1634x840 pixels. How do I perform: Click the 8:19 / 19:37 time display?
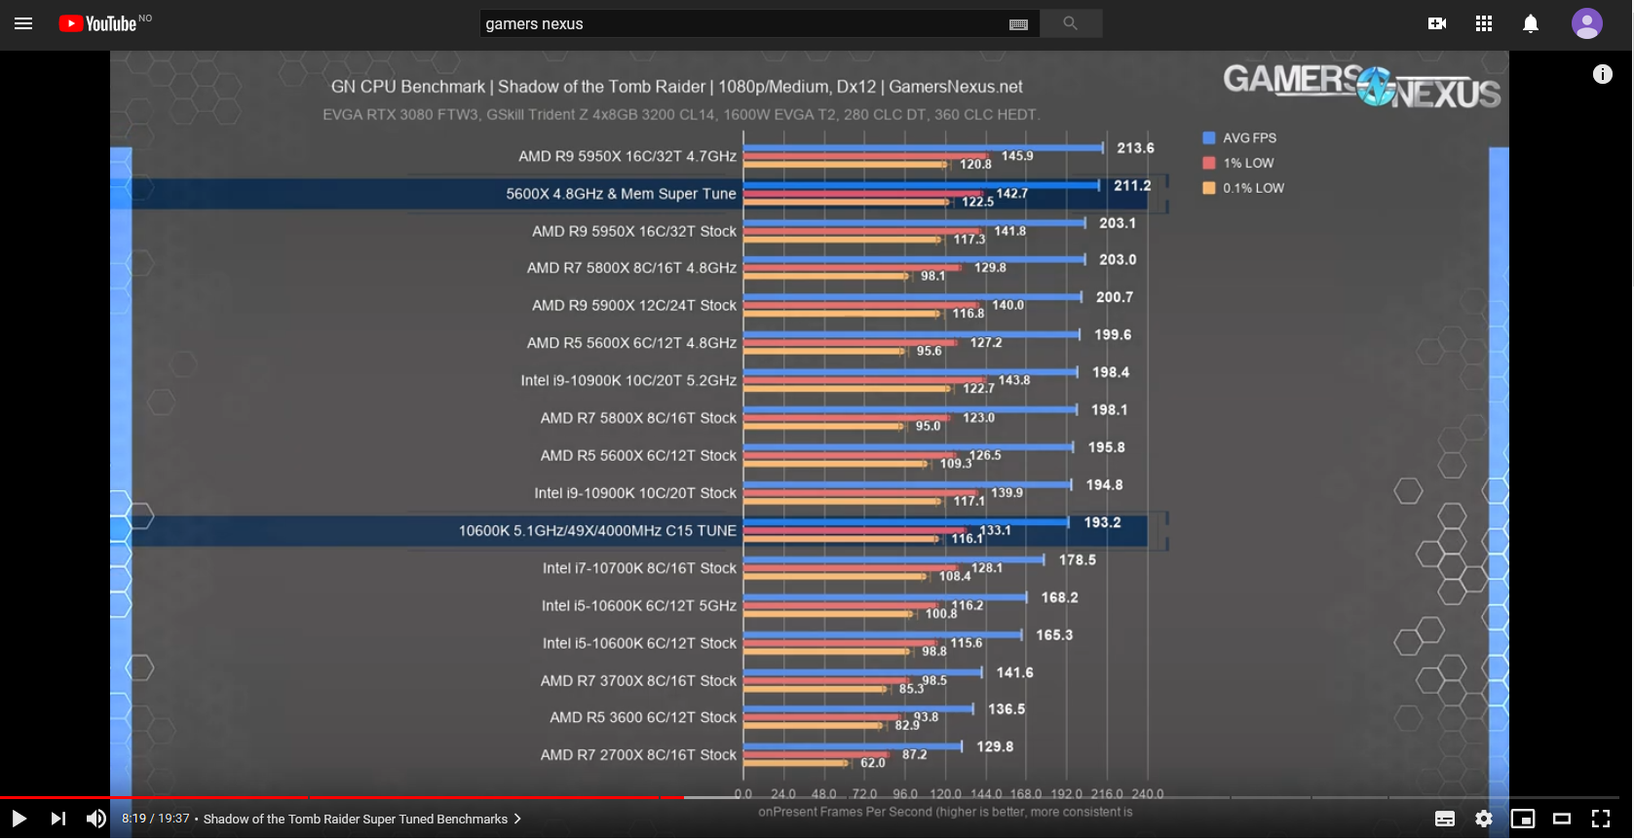point(156,819)
